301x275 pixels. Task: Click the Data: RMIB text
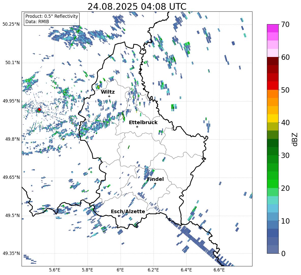37,22
